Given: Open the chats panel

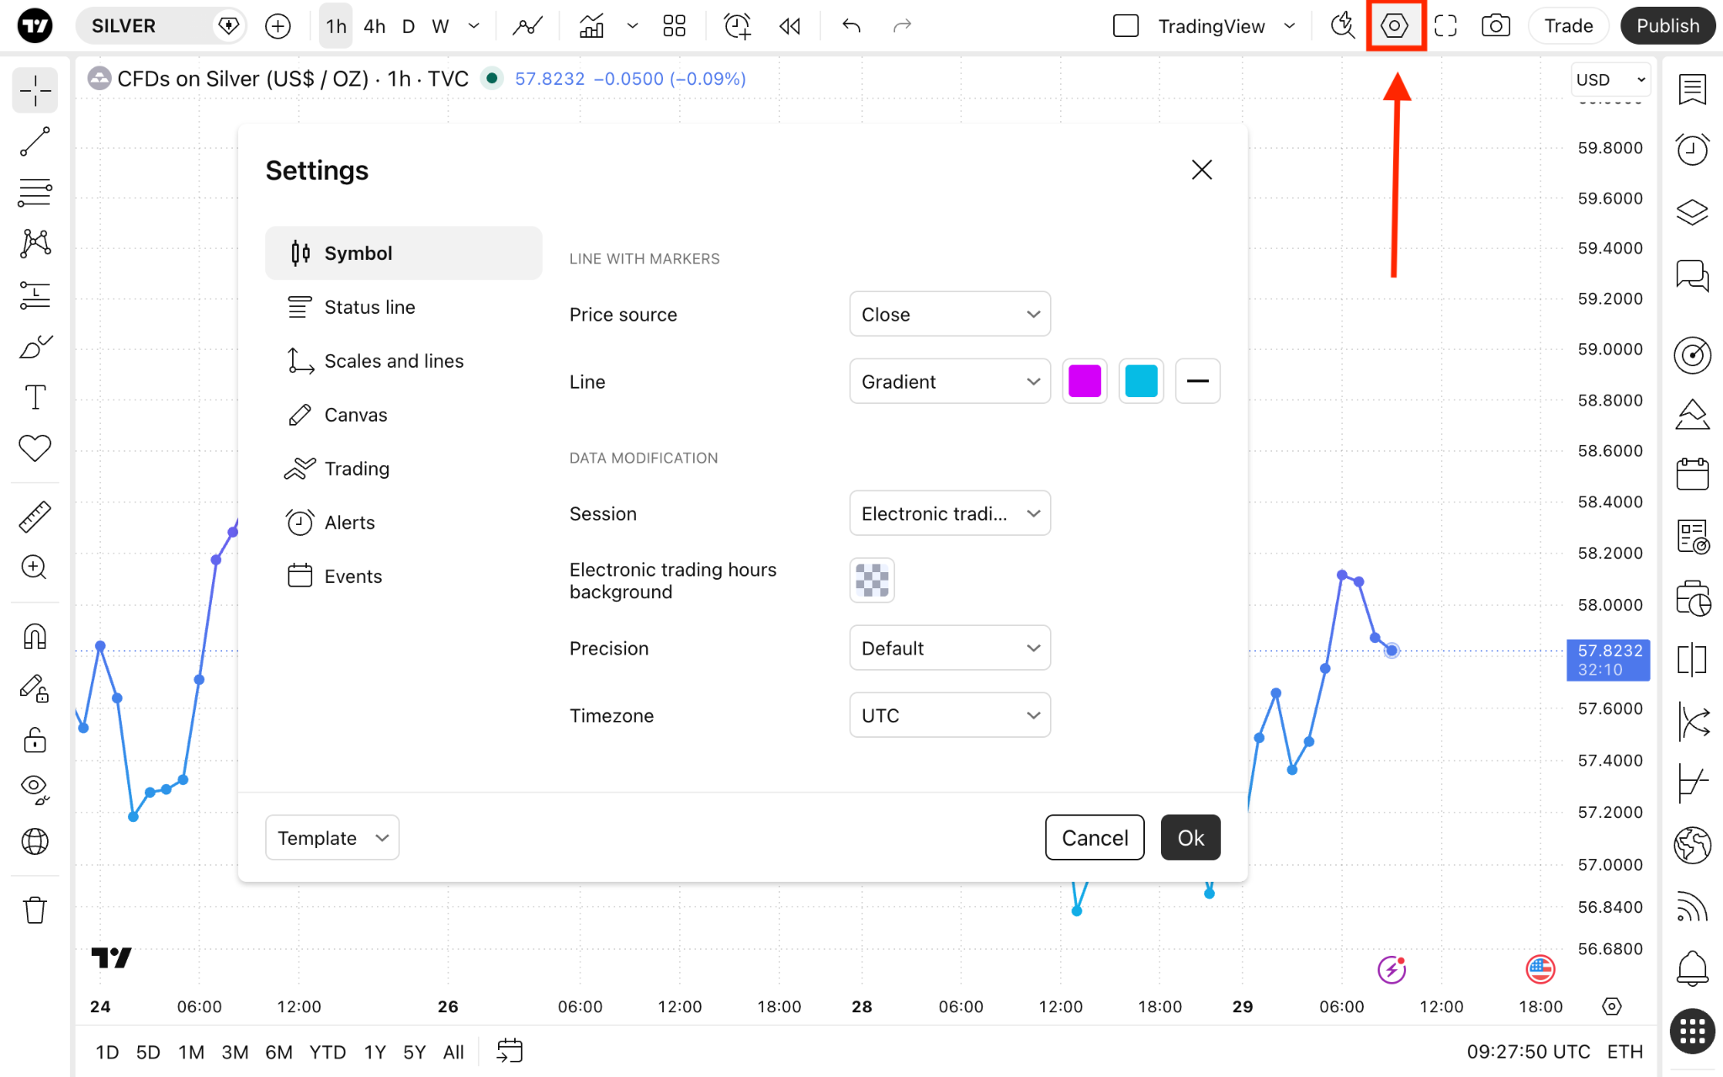Looking at the screenshot, I should coord(1692,275).
